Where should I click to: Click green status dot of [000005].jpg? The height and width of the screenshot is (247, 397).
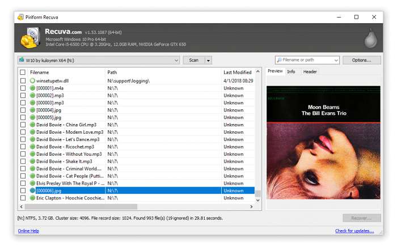pyautogui.click(x=32, y=117)
